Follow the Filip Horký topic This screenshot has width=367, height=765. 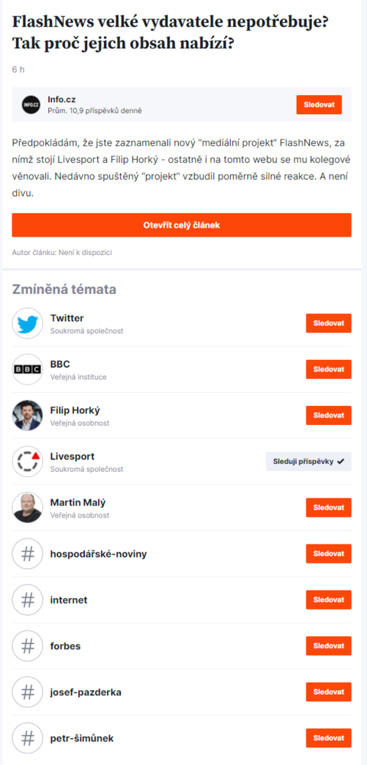pos(329,415)
